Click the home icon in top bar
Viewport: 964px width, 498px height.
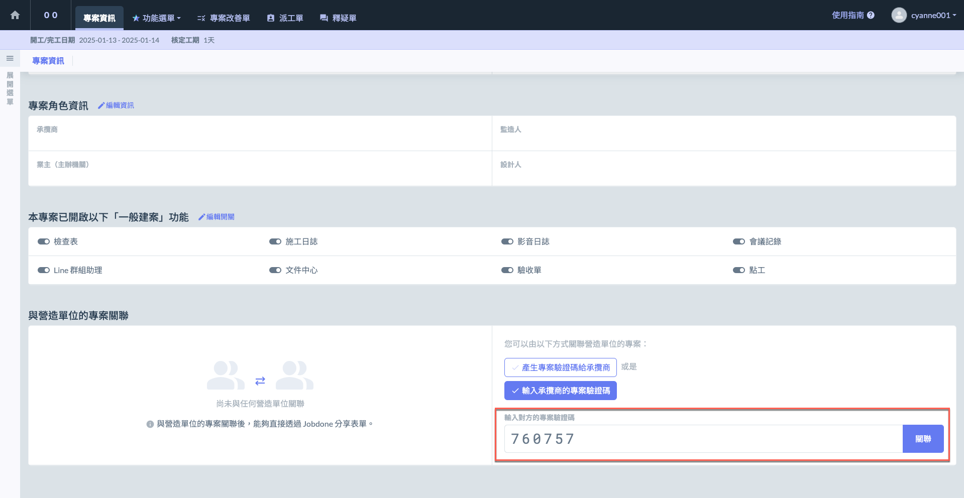coord(15,15)
